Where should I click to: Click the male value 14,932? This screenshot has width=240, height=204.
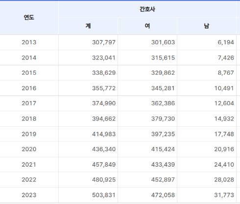click(x=224, y=119)
